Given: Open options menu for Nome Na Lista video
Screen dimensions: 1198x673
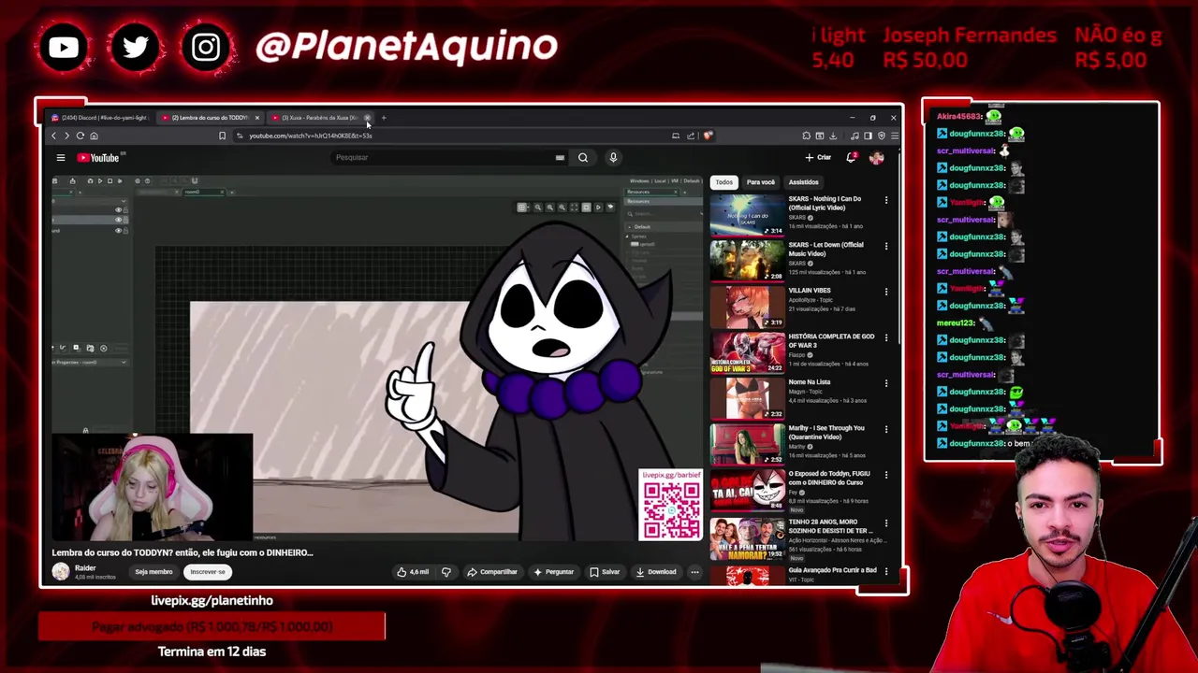Looking at the screenshot, I should coord(886,383).
